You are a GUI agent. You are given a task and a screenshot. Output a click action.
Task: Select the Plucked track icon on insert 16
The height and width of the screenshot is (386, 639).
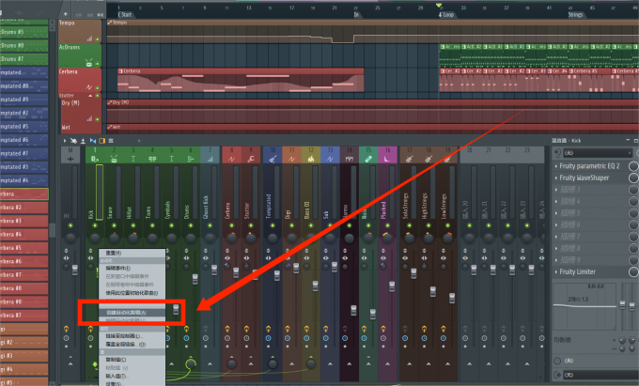coord(387,159)
